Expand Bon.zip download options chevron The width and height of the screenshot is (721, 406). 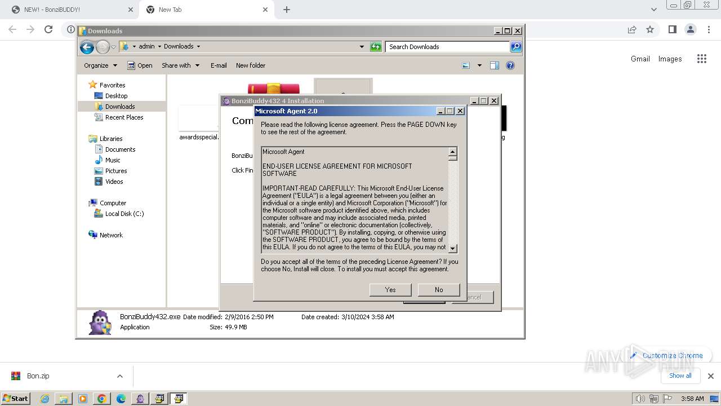[x=119, y=376]
